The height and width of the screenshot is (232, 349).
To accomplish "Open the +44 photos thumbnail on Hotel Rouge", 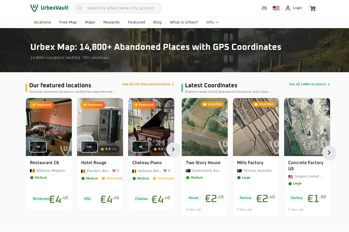I will coord(89,147).
